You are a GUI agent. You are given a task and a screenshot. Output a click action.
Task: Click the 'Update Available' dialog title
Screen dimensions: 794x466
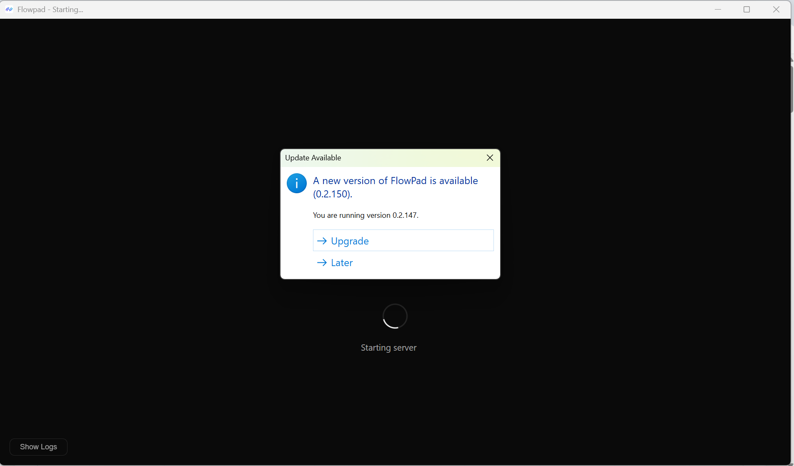click(313, 158)
